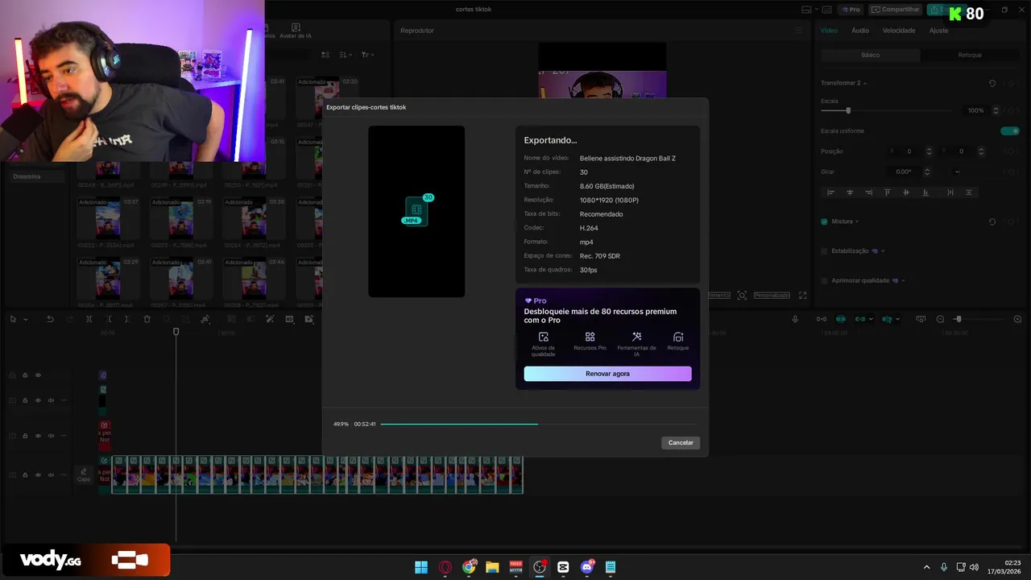Click the Capa cover button on timeline

point(84,474)
